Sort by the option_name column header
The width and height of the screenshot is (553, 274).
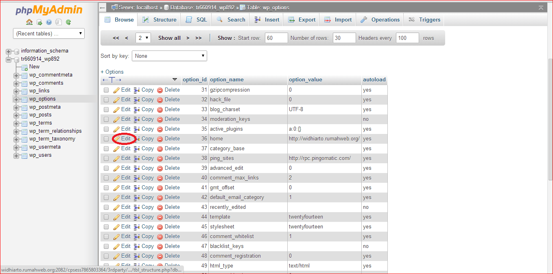[227, 80]
